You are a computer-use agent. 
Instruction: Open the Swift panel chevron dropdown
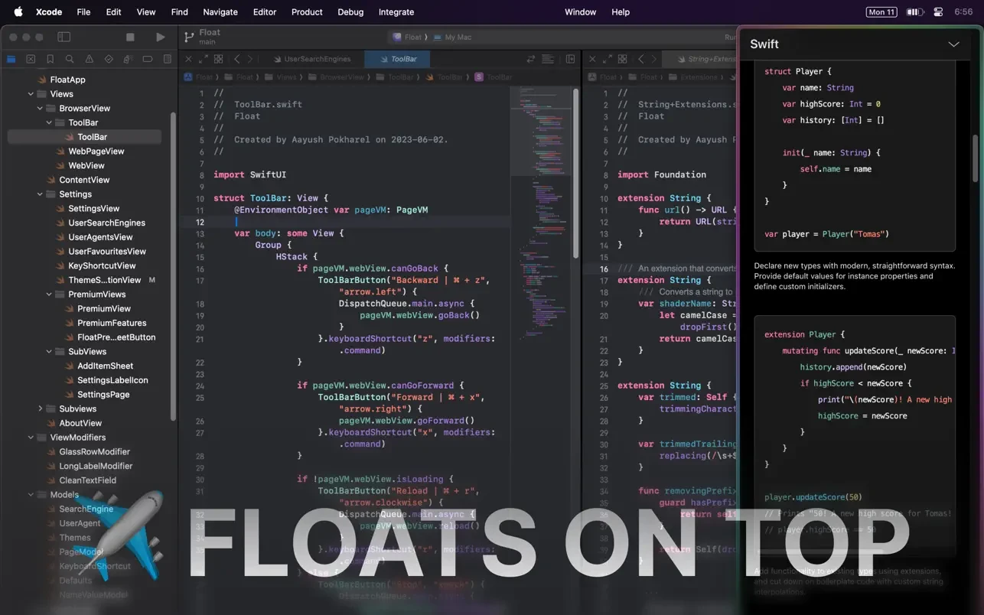tap(953, 44)
